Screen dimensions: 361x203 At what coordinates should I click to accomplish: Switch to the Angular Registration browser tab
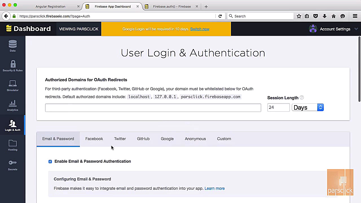(x=50, y=6)
